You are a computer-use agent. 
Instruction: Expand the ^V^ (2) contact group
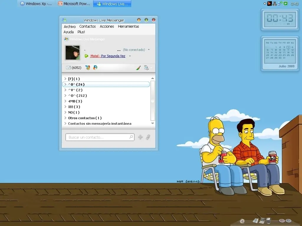click(65, 90)
